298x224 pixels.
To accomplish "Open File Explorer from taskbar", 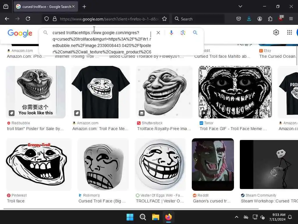I will coord(156,217).
